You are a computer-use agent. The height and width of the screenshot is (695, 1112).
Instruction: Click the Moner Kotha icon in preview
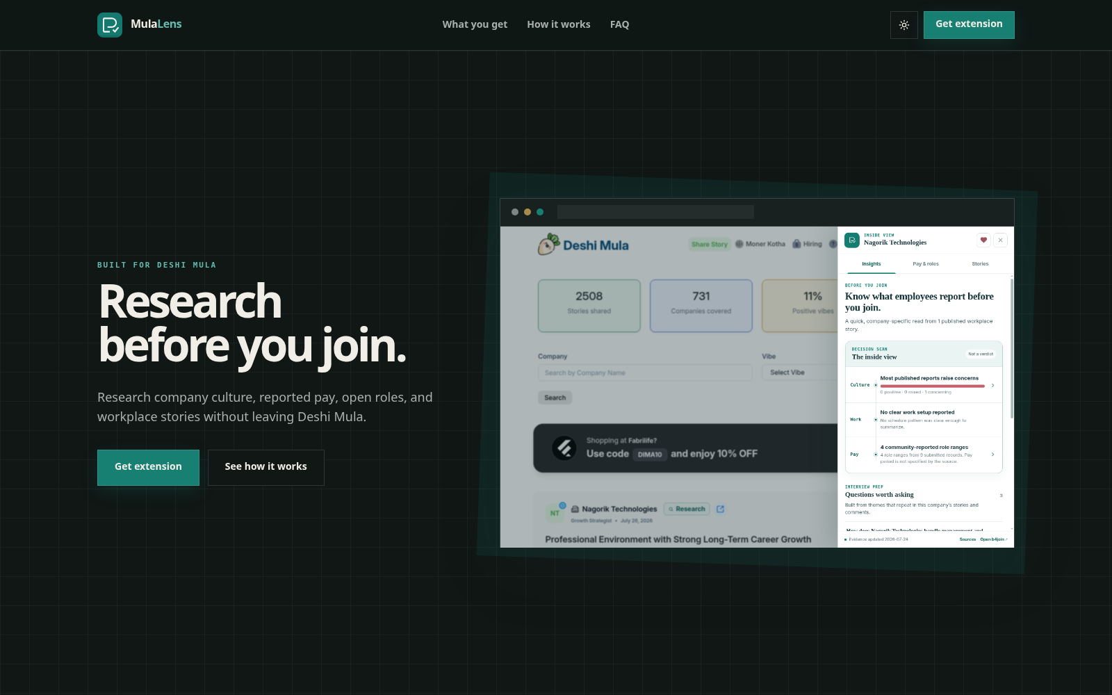coord(739,244)
